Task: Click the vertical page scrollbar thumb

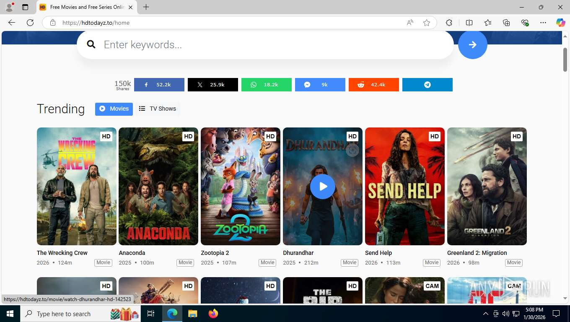Action: click(565, 60)
